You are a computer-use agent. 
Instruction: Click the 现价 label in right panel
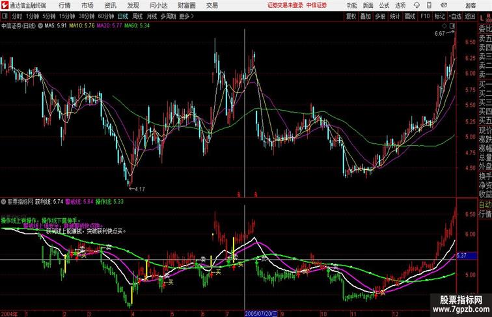pos(485,130)
